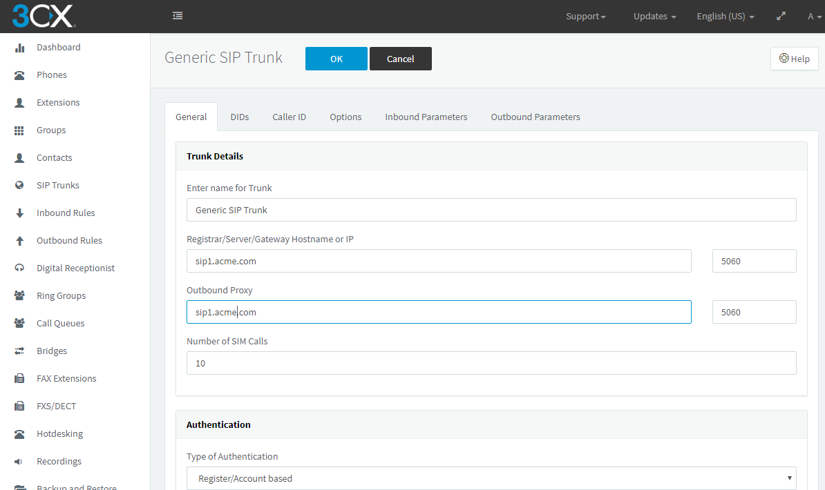The image size is (825, 490).
Task: Open the Updates dropdown menu
Action: pyautogui.click(x=654, y=17)
